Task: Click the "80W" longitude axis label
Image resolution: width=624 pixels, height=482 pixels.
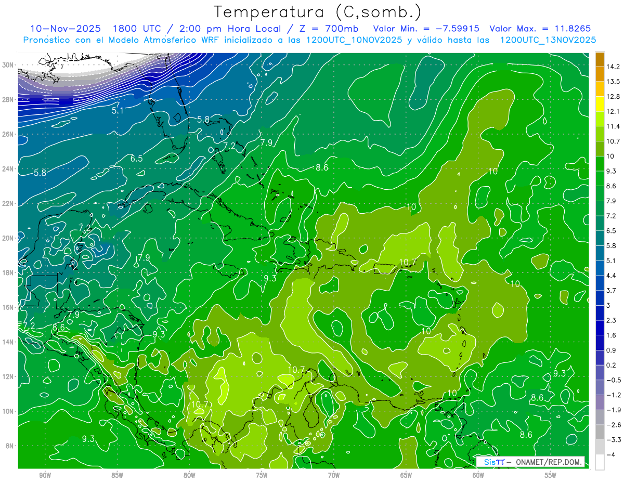Action: point(189,476)
